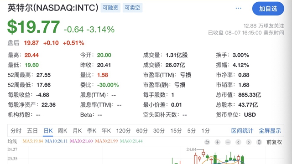The image size is (292, 164).
Task: Add stock with 加自选 button
Action: 268,9
